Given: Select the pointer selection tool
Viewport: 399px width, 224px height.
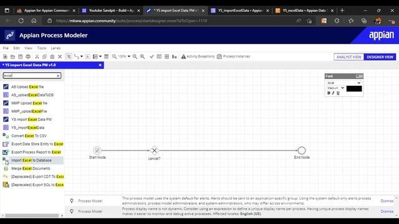Looking at the screenshot, I should (69, 57).
